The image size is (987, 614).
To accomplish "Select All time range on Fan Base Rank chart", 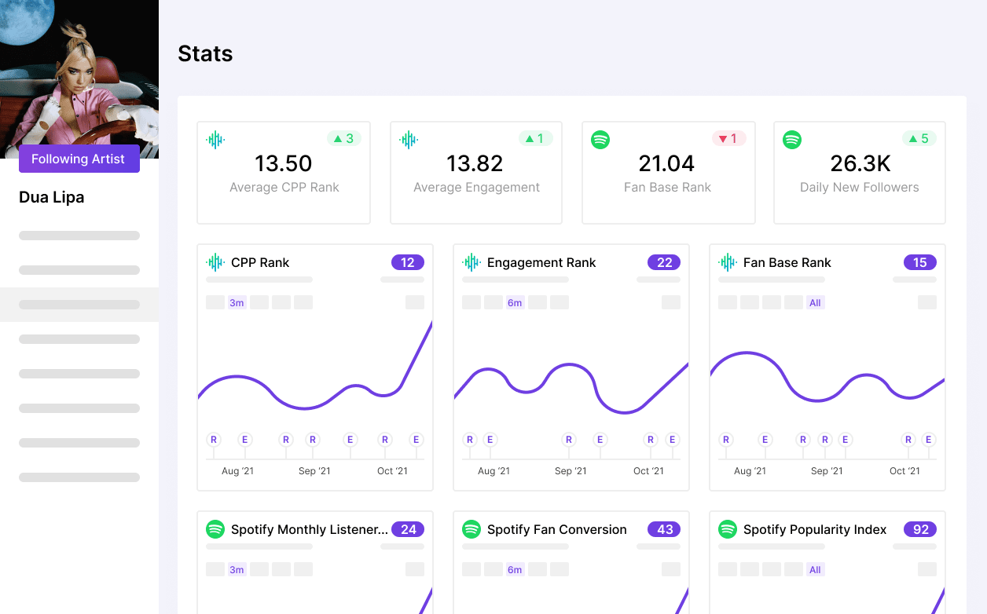I will click(815, 302).
